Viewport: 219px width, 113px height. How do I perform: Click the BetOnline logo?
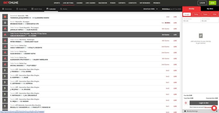pos(11,3)
